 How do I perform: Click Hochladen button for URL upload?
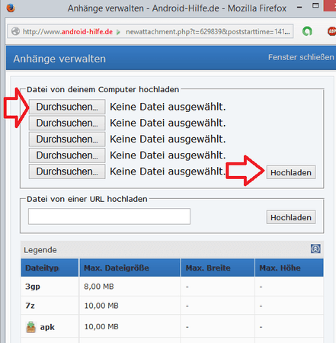[x=291, y=217]
